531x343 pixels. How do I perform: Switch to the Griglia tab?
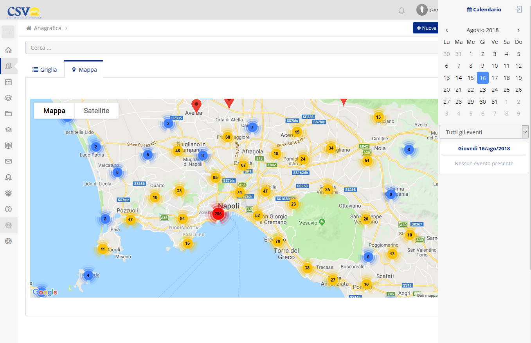[45, 69]
